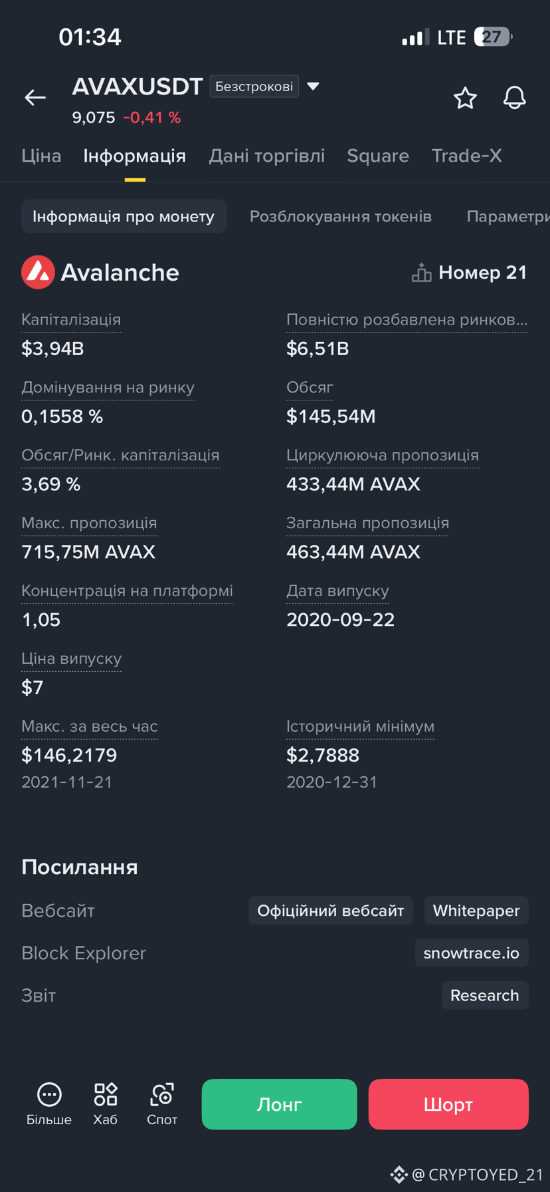Select the Розблокування токенів sub-tab
Viewport: 550px width, 1192px height.
pos(341,216)
